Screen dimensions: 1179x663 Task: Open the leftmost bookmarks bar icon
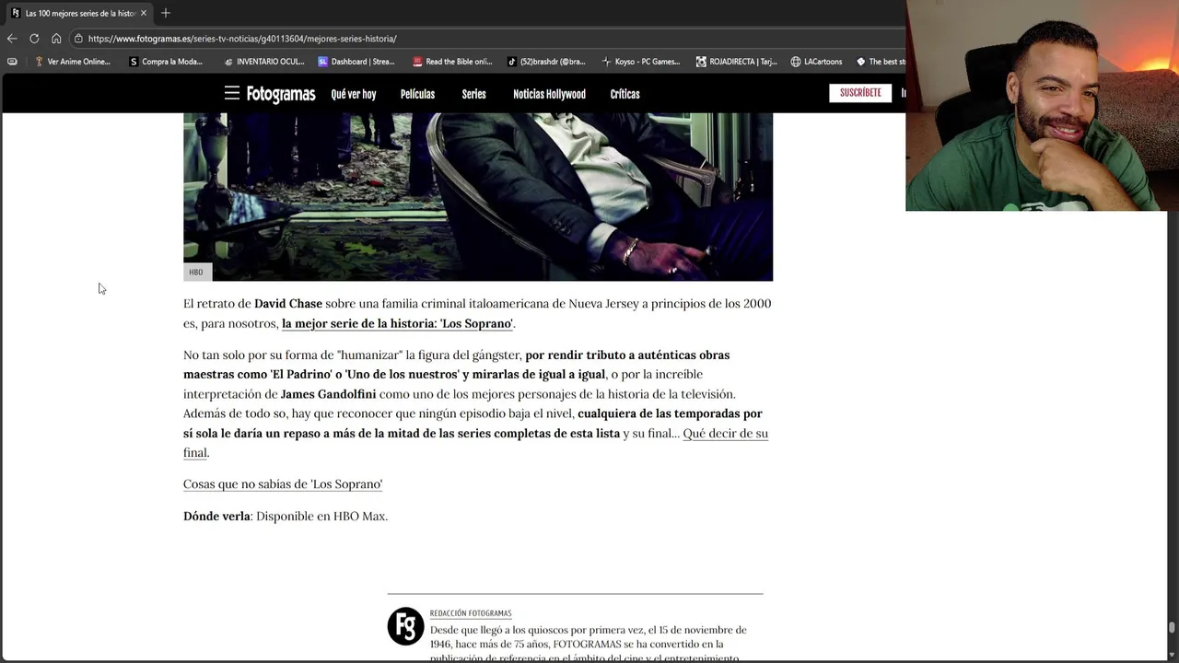(12, 62)
